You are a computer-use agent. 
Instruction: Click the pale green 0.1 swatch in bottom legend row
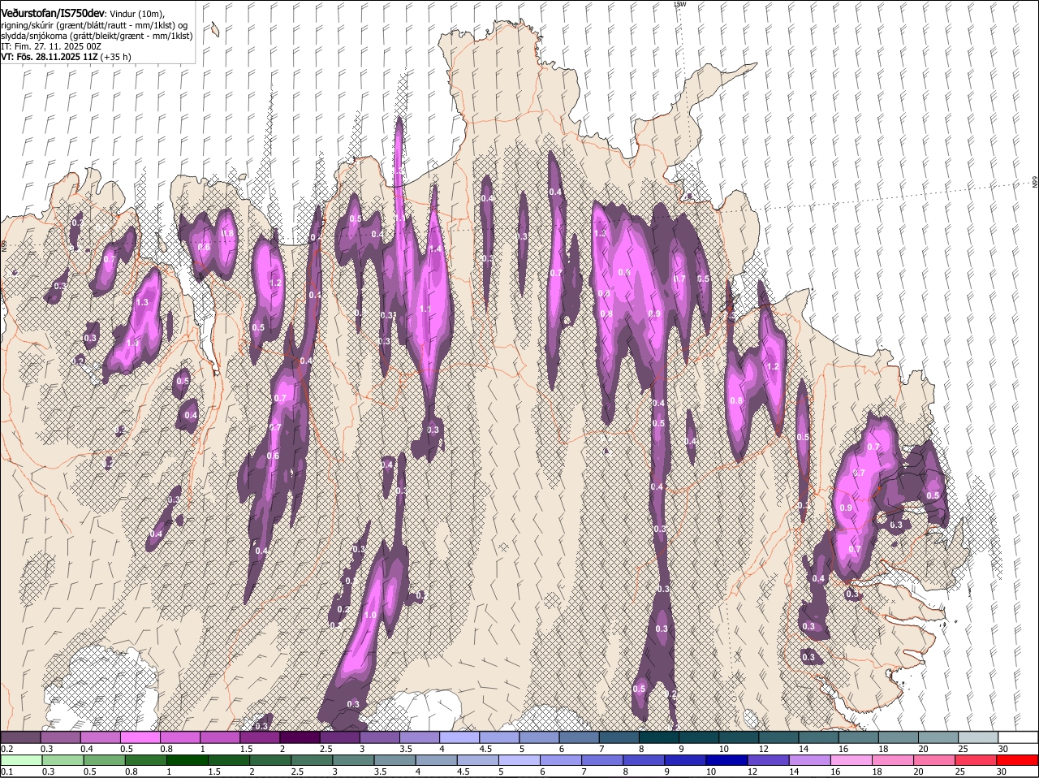point(21,760)
